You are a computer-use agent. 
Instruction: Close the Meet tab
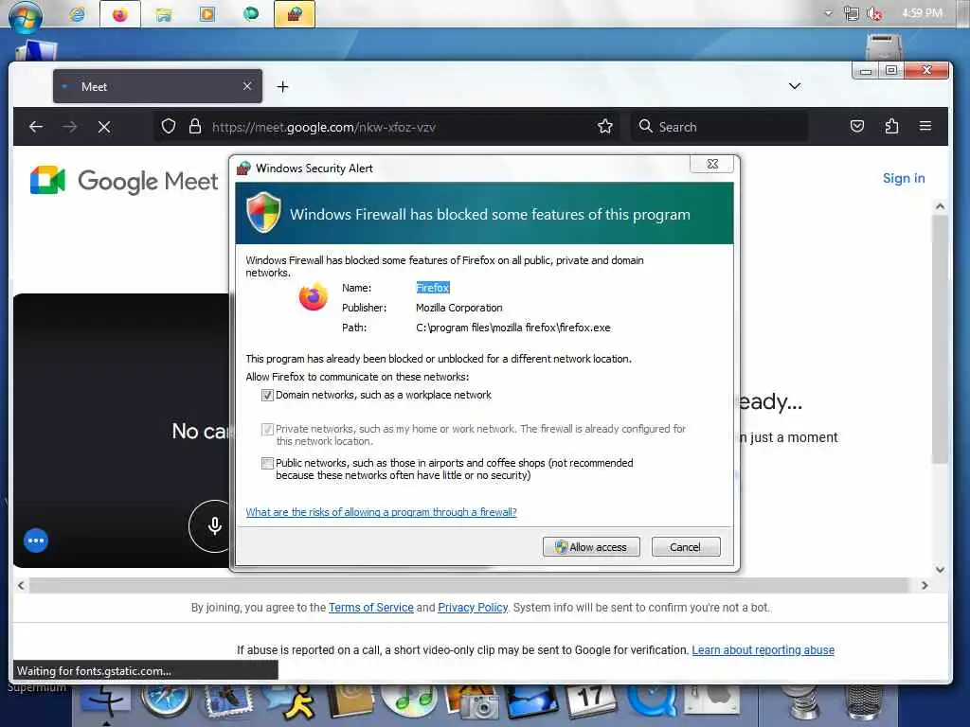pyautogui.click(x=247, y=86)
